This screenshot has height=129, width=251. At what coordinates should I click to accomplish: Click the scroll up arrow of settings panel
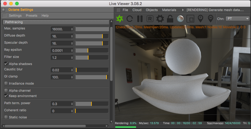[x=111, y=21]
